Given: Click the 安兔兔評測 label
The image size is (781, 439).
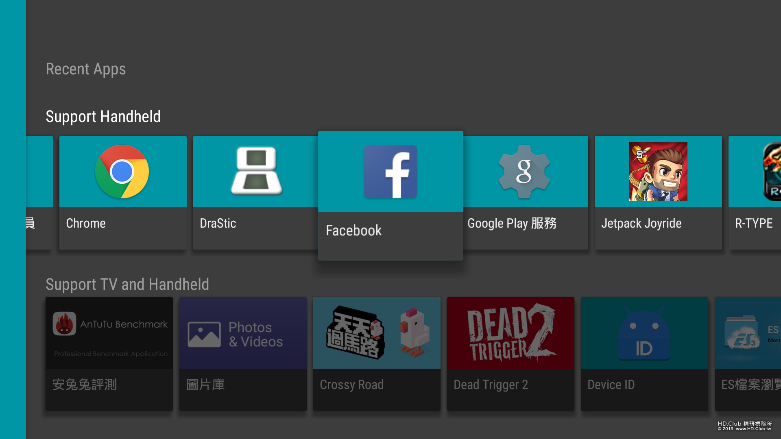Looking at the screenshot, I should pyautogui.click(x=85, y=385).
